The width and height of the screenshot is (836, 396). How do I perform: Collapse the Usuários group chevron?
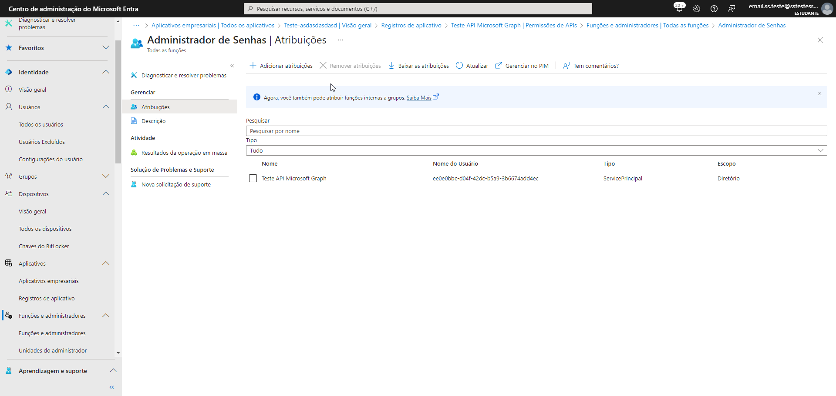point(106,106)
